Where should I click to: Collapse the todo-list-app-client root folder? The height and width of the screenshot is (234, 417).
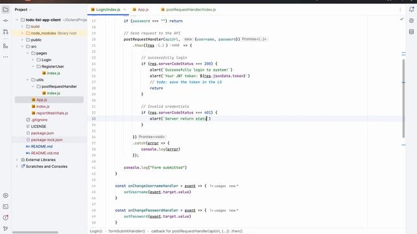[x=17, y=20]
